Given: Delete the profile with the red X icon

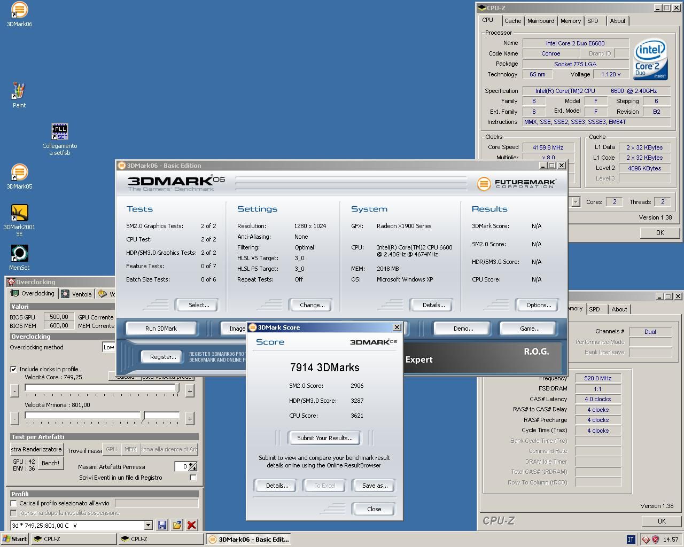Looking at the screenshot, I should point(191,525).
